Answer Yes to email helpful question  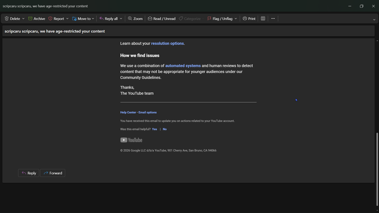tap(155, 129)
